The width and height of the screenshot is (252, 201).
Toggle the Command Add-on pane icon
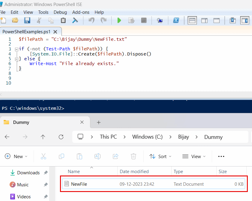[245, 20]
